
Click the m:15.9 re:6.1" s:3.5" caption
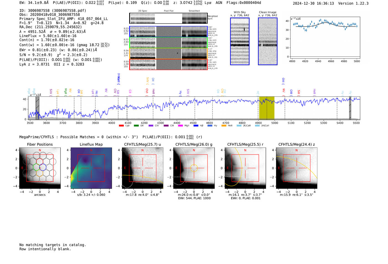tap(297, 195)
